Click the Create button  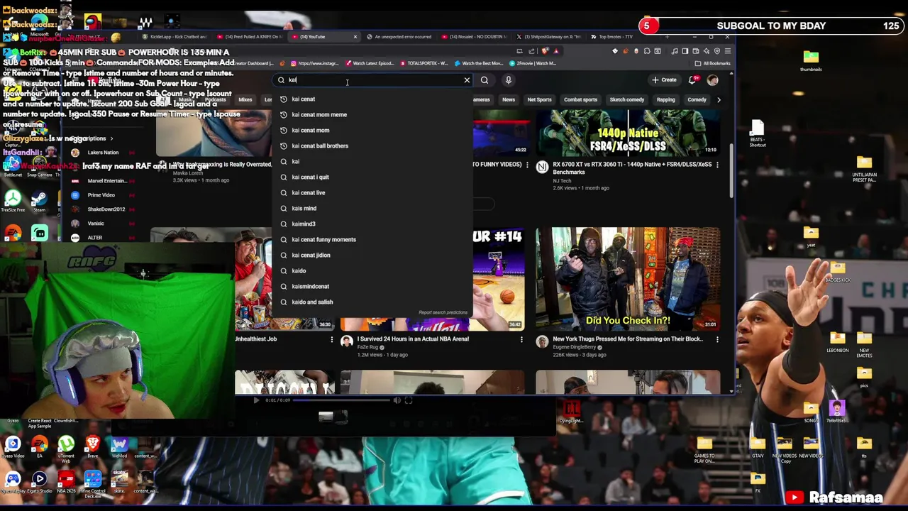click(x=665, y=80)
